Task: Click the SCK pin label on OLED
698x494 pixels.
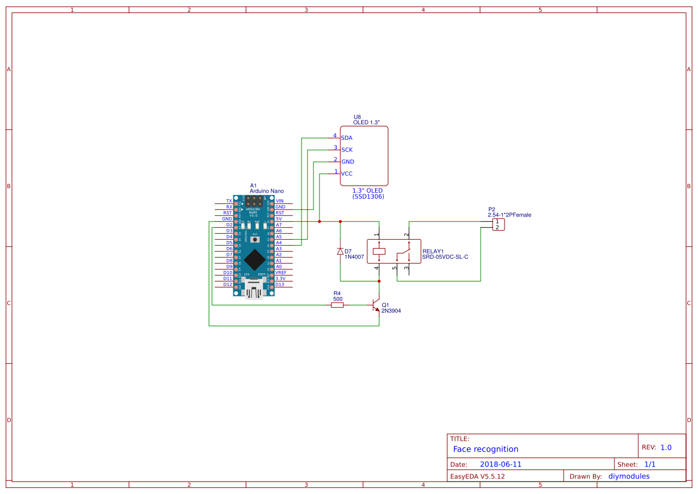Action: (x=347, y=150)
